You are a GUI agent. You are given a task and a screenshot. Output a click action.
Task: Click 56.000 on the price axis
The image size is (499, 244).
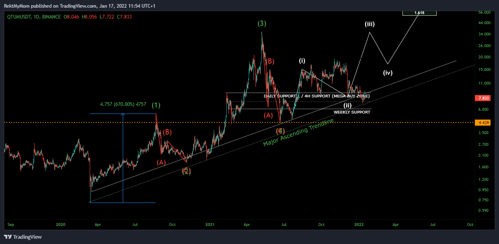(x=484, y=12)
